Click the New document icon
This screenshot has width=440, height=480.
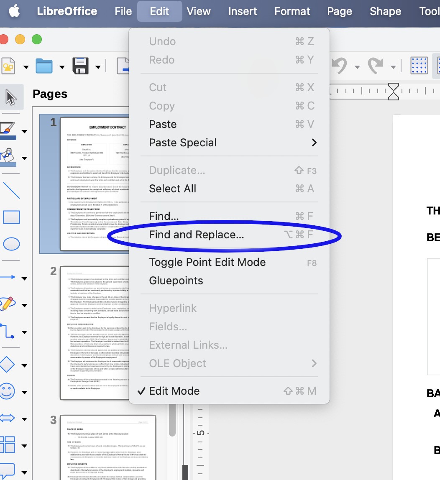(x=8, y=66)
